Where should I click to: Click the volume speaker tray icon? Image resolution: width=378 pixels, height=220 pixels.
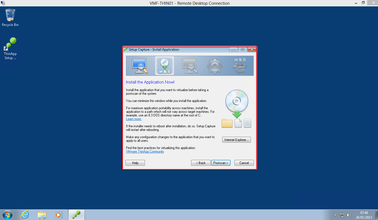pyautogui.click(x=349, y=215)
